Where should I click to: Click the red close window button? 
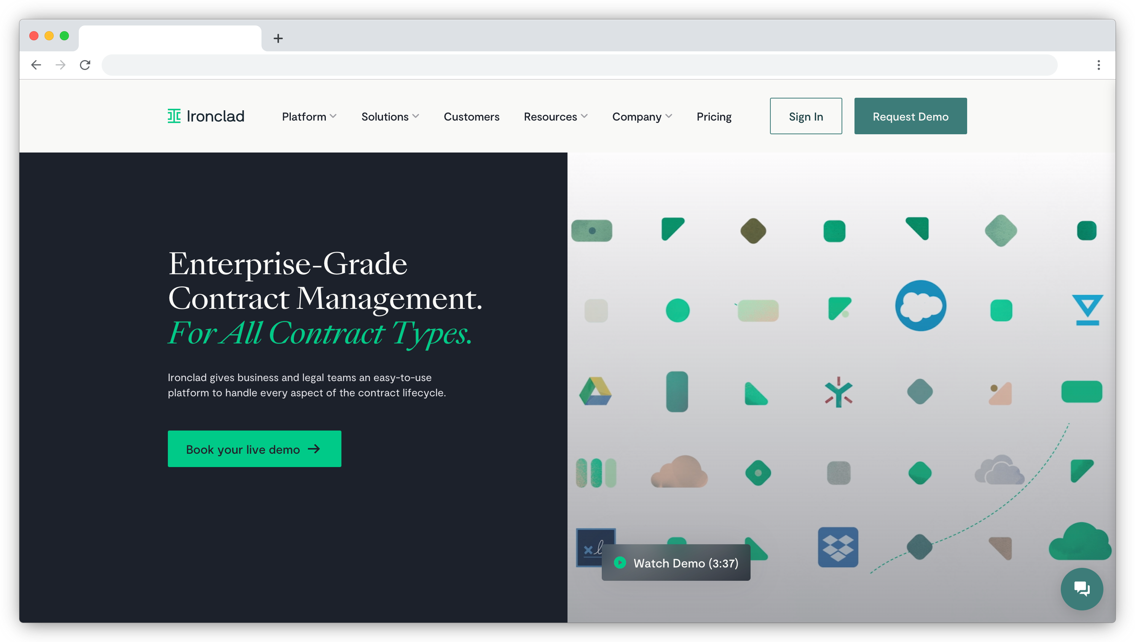coord(34,36)
